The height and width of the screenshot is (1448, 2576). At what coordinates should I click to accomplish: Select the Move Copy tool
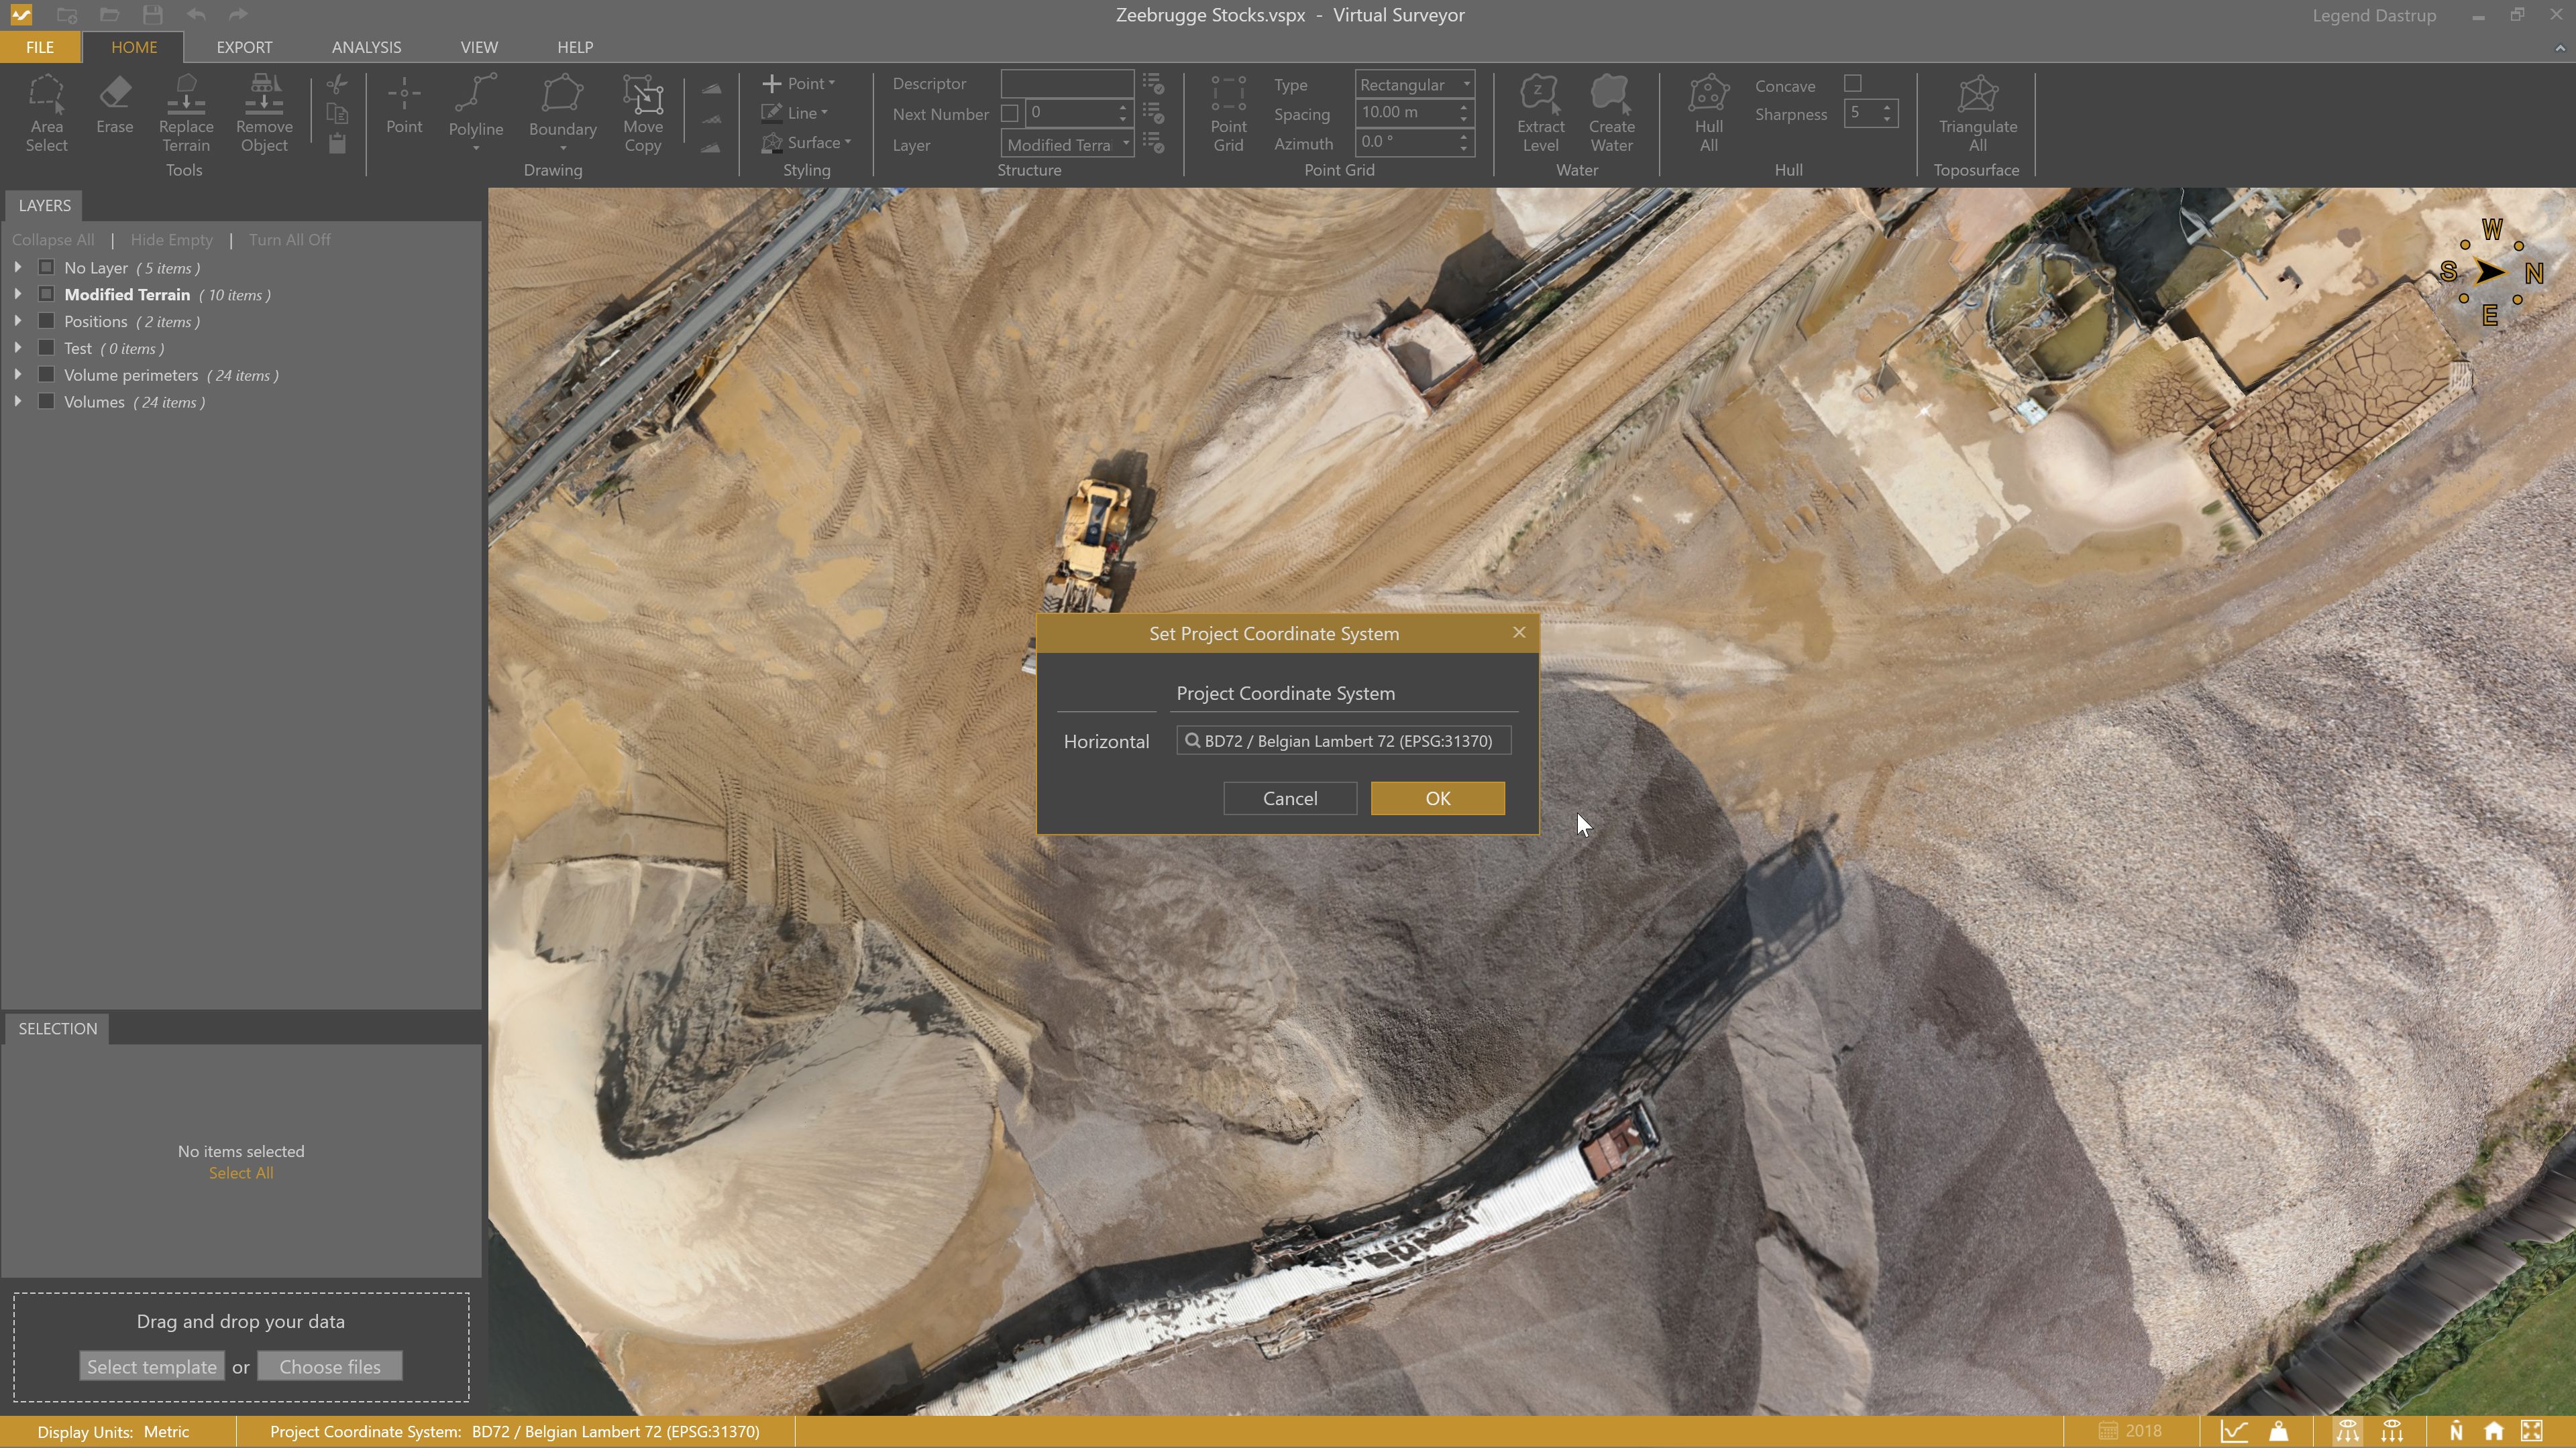[x=642, y=113]
